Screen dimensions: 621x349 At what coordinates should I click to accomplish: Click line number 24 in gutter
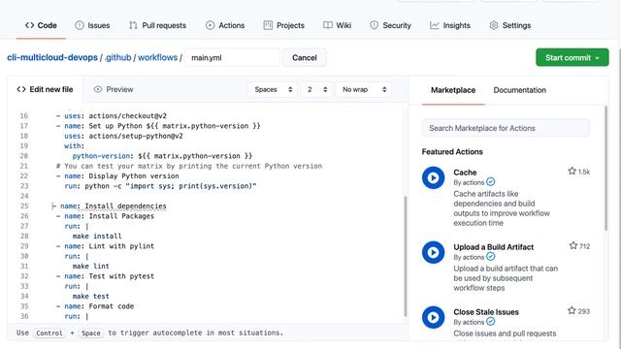pos(24,196)
